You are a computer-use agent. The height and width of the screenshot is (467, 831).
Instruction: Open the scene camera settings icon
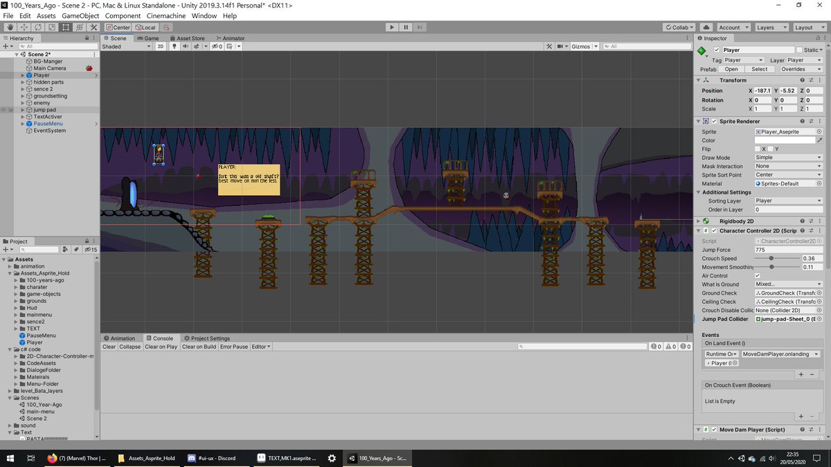click(562, 46)
